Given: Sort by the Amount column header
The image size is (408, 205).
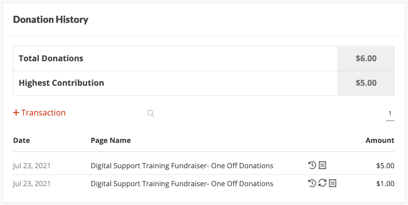Looking at the screenshot, I should [x=380, y=140].
